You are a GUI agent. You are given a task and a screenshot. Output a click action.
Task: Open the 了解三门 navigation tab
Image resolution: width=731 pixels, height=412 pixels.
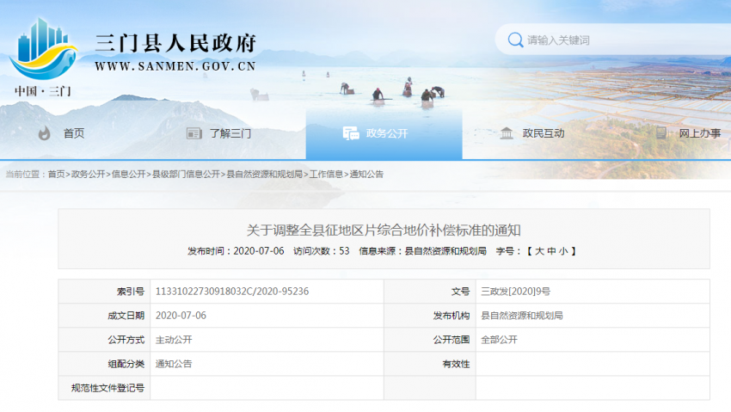[x=230, y=133]
